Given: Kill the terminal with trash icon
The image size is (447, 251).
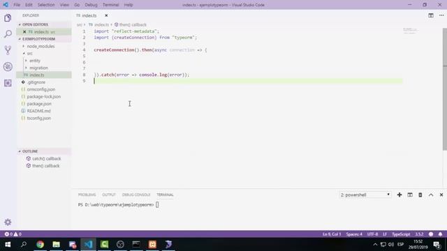Looking at the screenshot, I should pyautogui.click(x=420, y=195).
